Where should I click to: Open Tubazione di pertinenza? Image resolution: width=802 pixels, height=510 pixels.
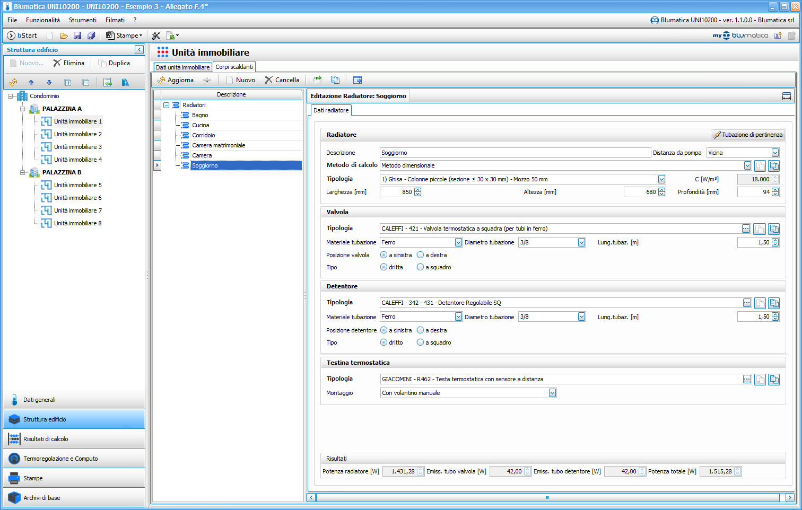pos(748,135)
